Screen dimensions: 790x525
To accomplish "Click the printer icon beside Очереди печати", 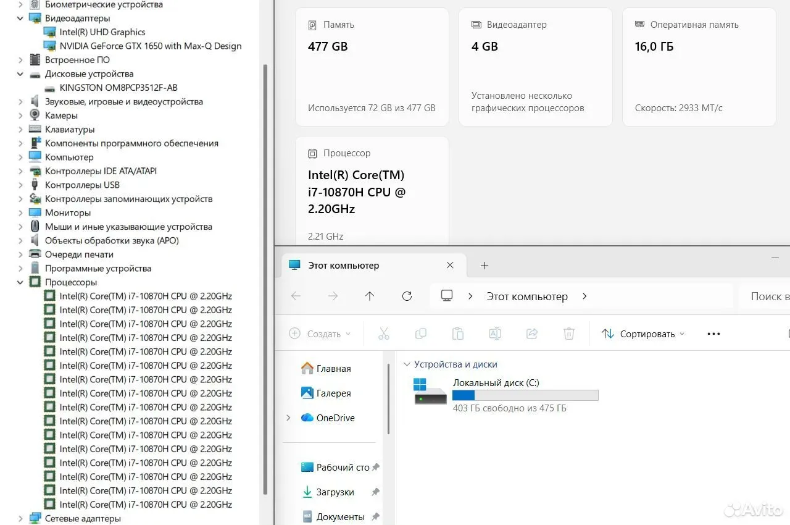I will click(35, 254).
